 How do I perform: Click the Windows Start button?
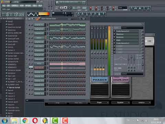[5, 121]
